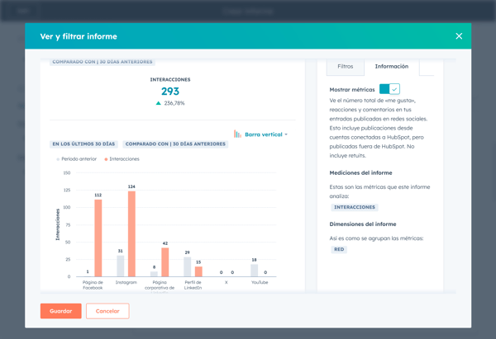Toggle the Interacciones legend series

tap(122, 158)
